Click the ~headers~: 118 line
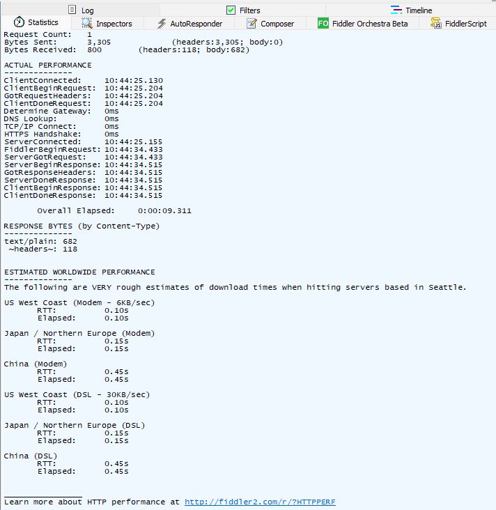 pos(43,249)
